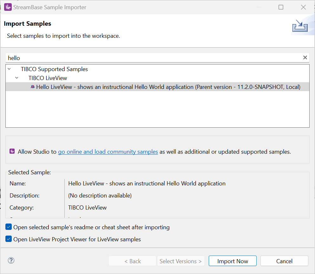Click the Studio icon beside Allow Studio text
Screen dimensions: 315x274
[12, 151]
